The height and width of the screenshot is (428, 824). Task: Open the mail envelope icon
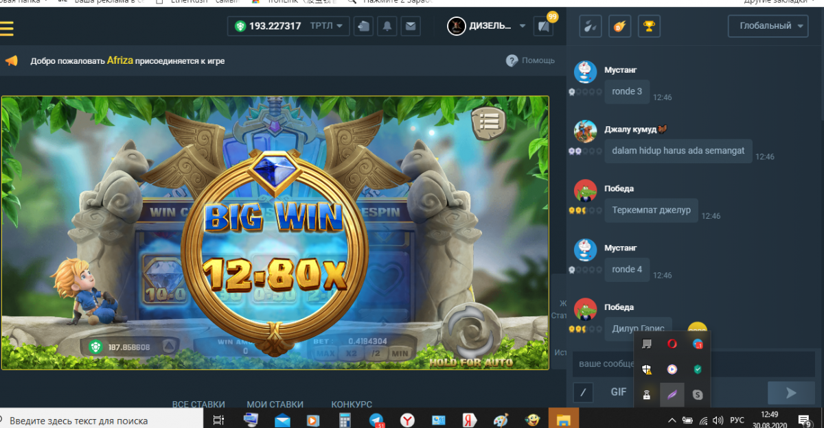(x=411, y=27)
